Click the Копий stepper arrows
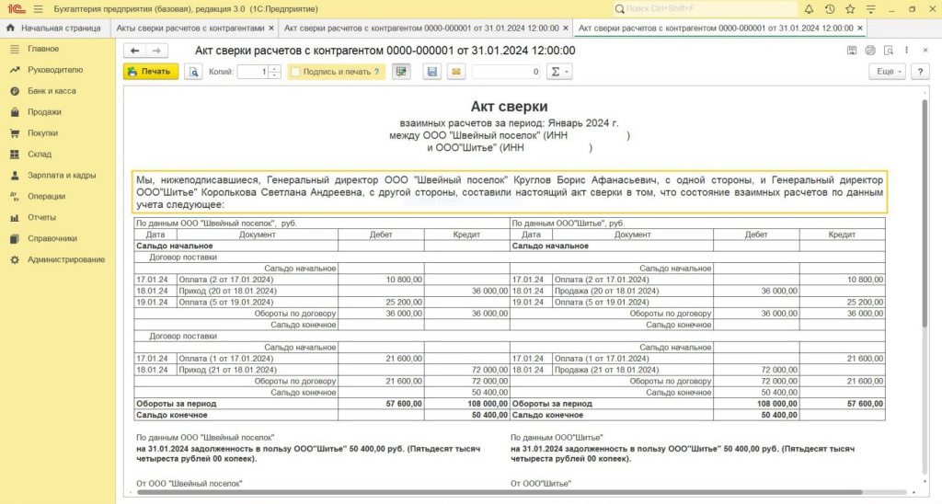Image resolution: width=942 pixels, height=504 pixels. 274,72
